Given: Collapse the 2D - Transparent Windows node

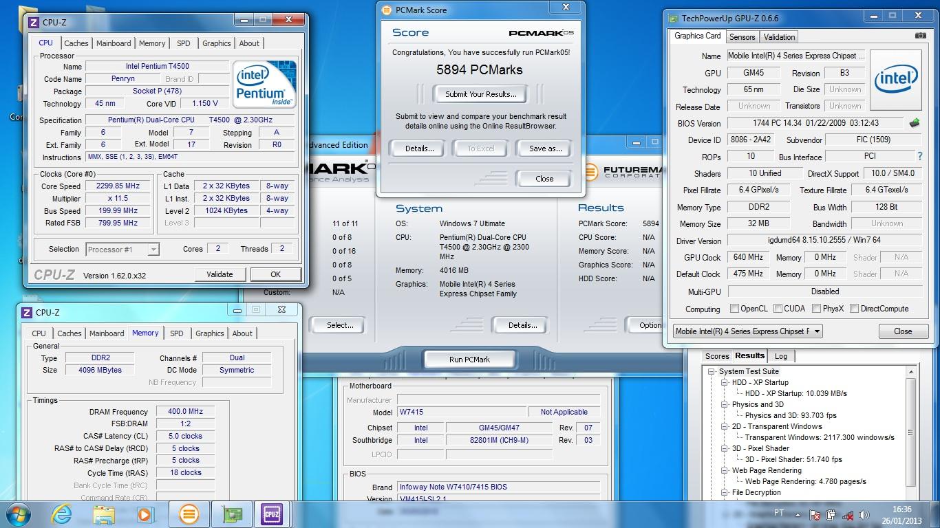Looking at the screenshot, I should click(x=725, y=427).
